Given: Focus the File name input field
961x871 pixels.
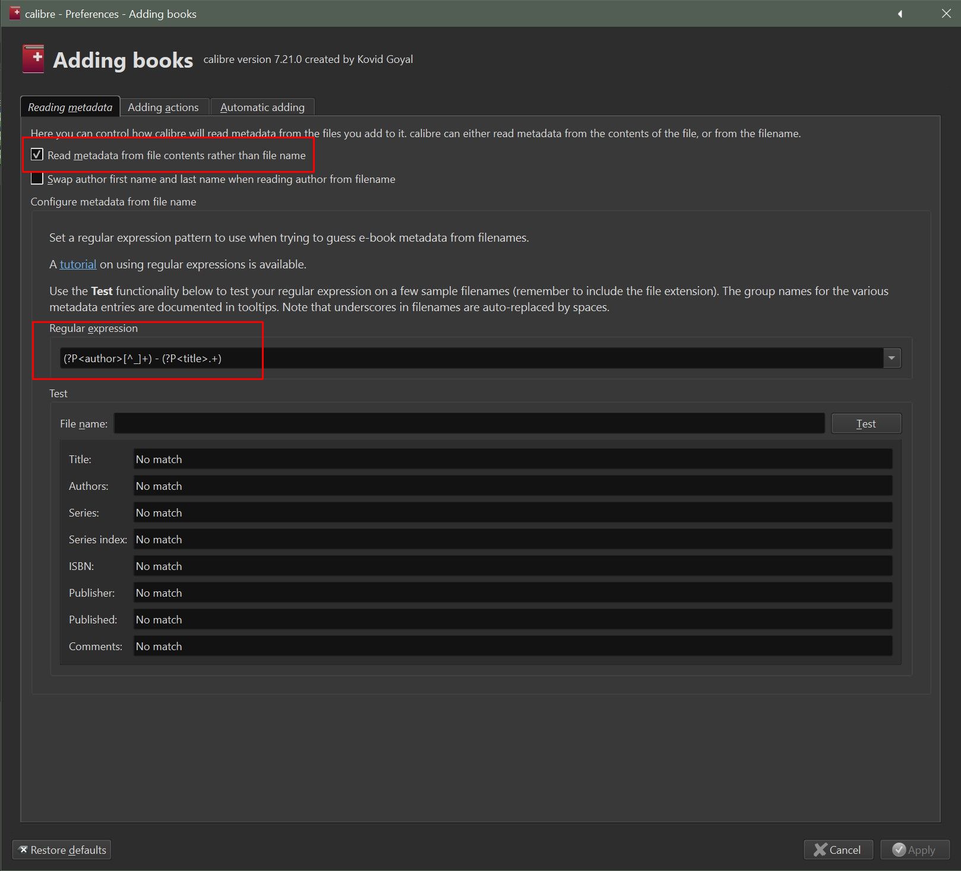Looking at the screenshot, I should (469, 423).
